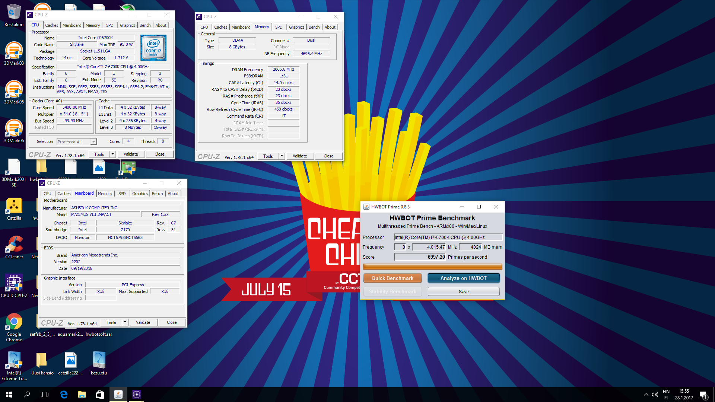Image resolution: width=715 pixels, height=402 pixels.
Task: Click the 4,015.47 MHz frequency field
Action: click(x=429, y=247)
